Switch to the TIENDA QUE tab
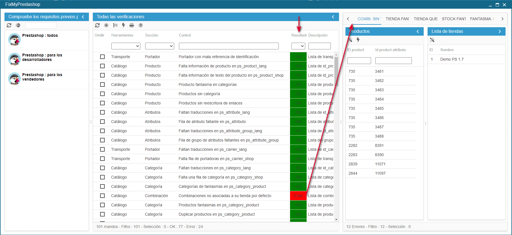Image resolution: width=512 pixels, height=235 pixels. [x=425, y=19]
